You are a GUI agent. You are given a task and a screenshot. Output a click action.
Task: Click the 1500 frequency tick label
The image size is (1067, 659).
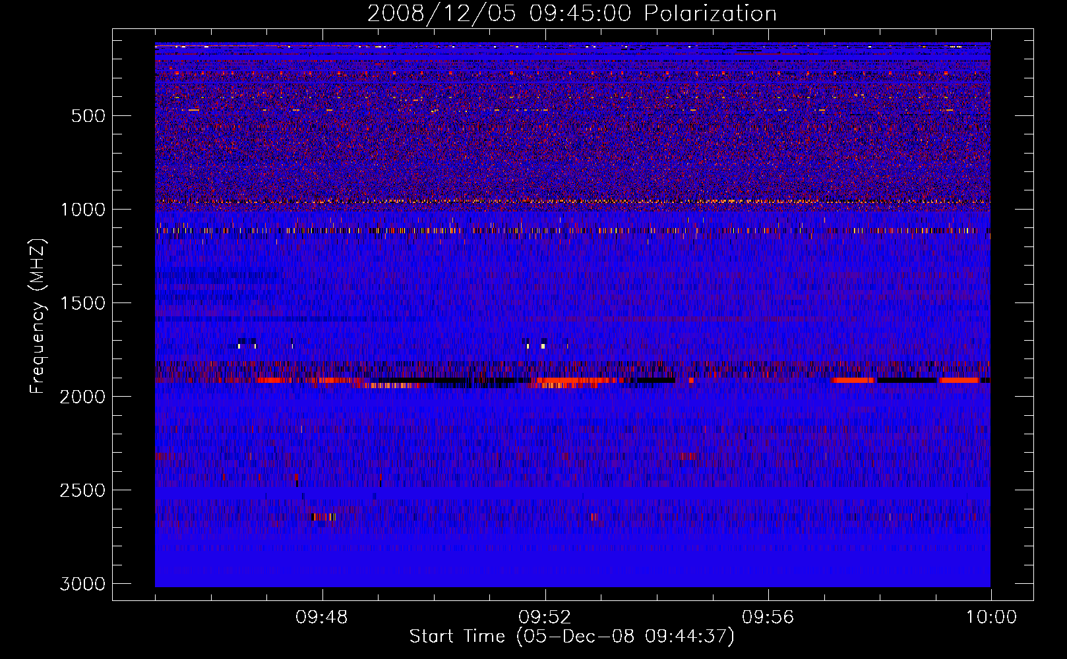[x=82, y=303]
